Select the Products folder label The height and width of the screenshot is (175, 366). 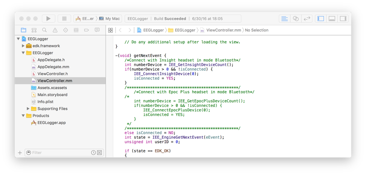pos(41,116)
